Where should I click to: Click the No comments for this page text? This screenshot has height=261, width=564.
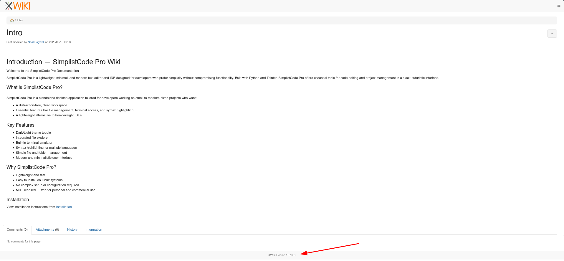tap(24, 242)
